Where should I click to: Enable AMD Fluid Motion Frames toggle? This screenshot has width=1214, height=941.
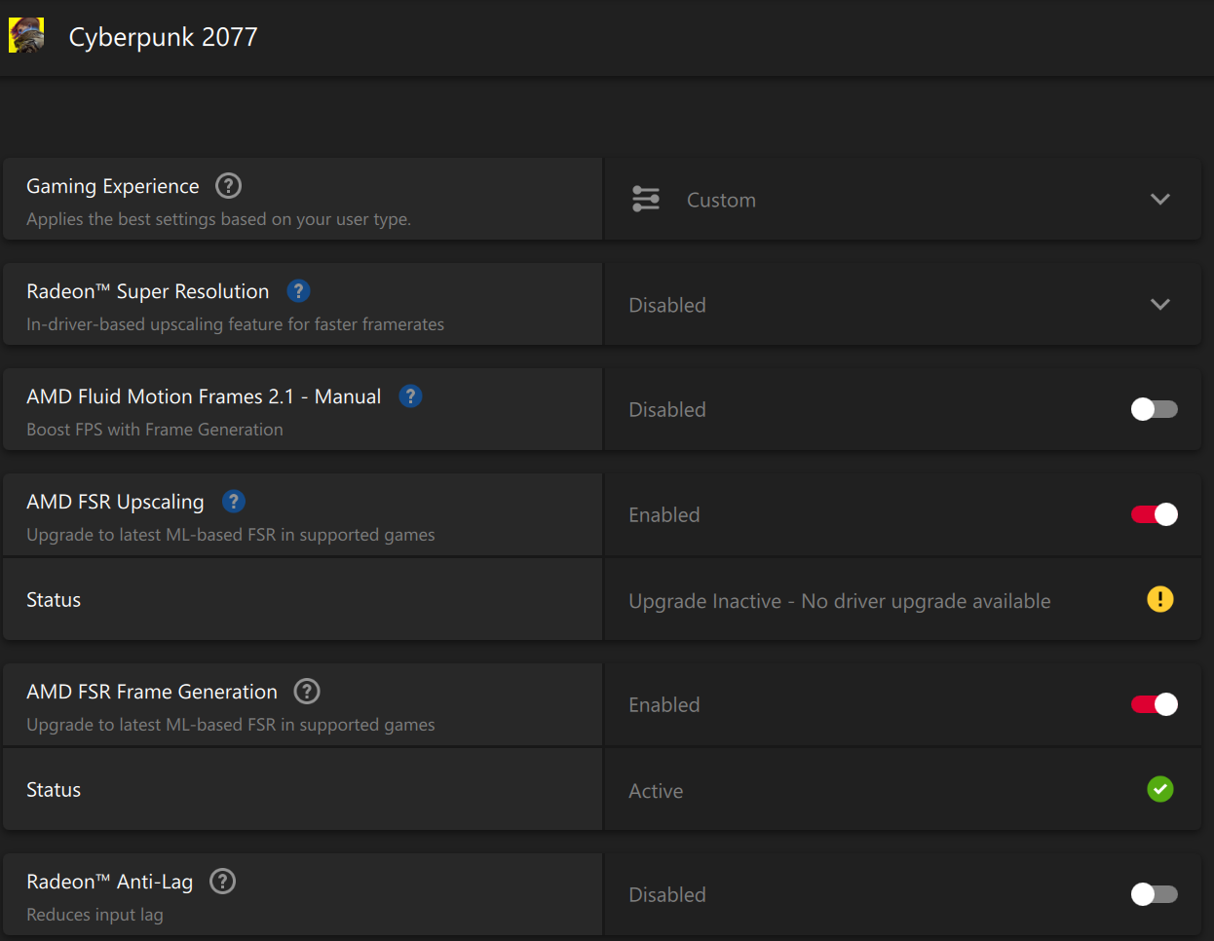(1154, 409)
